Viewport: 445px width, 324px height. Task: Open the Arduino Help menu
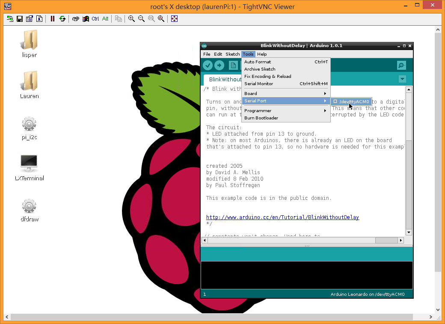tap(262, 54)
